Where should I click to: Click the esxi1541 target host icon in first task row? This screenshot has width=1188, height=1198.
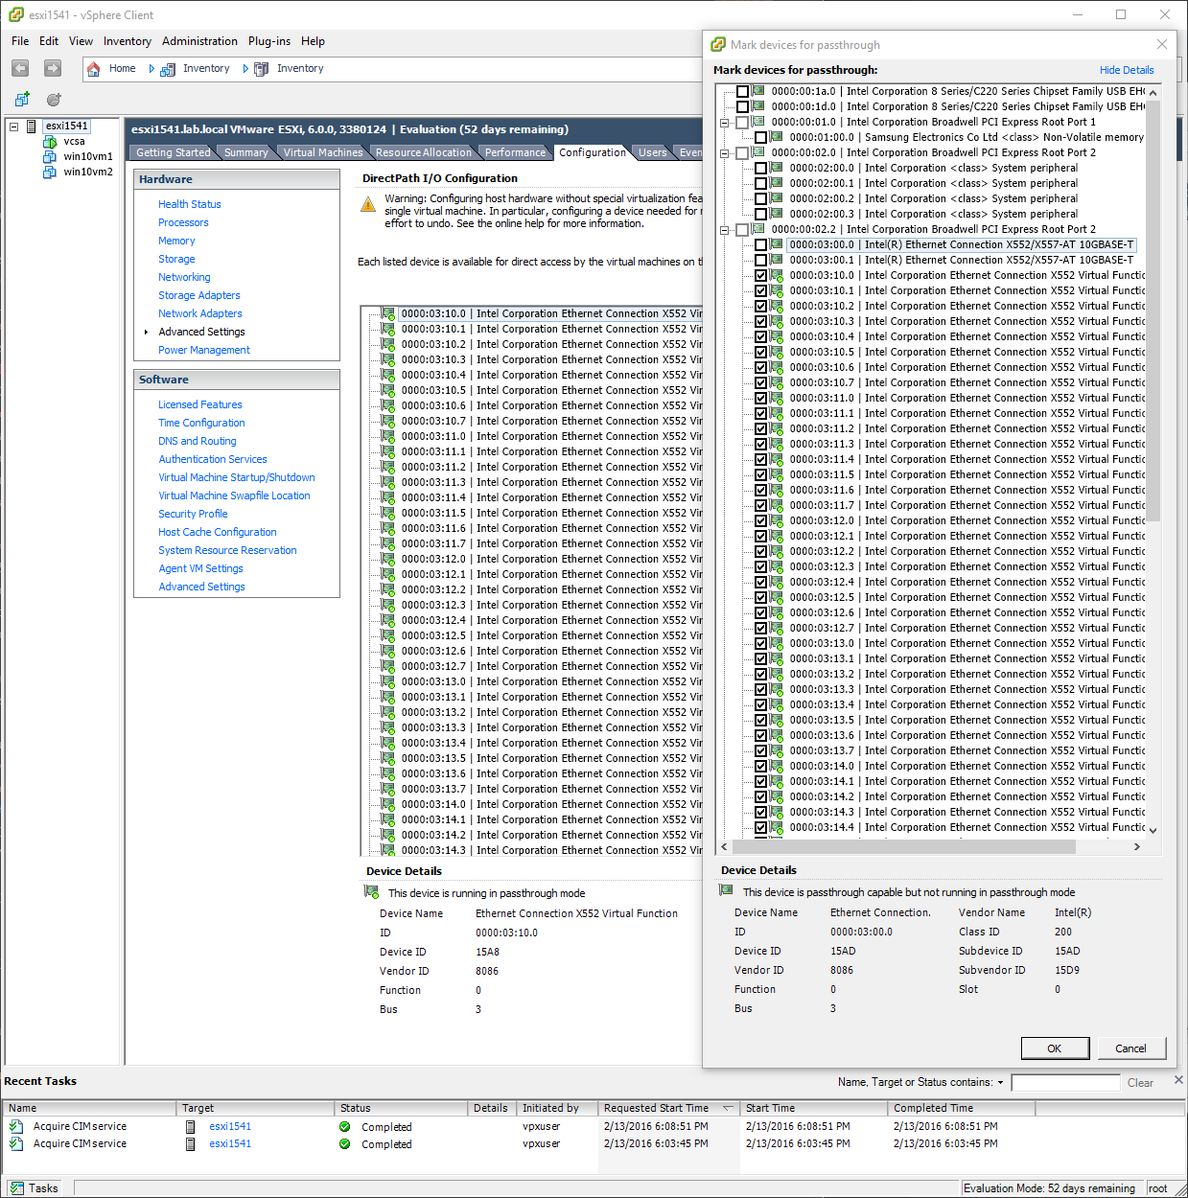pyautogui.click(x=191, y=1126)
